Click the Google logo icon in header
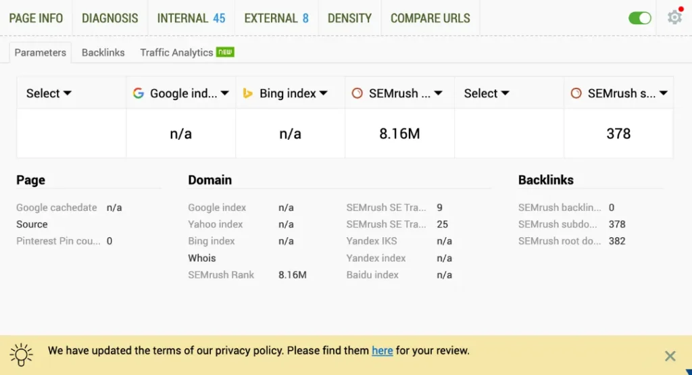Screen dimensions: 692x375 (x=138, y=93)
